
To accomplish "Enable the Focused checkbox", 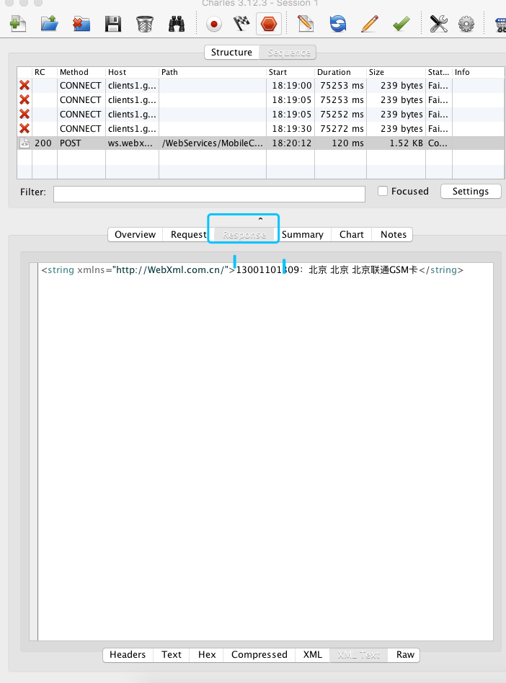I will click(x=383, y=191).
